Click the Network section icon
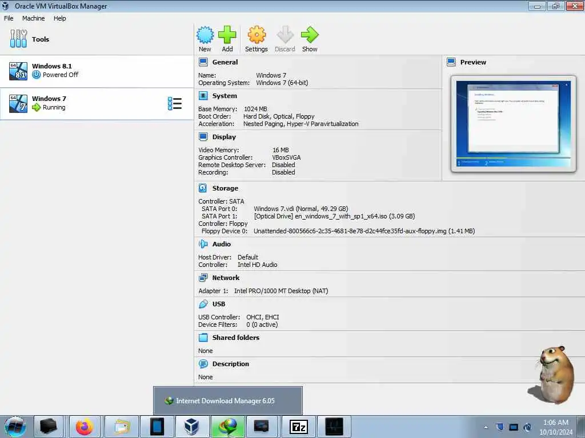This screenshot has width=585, height=438. (203, 278)
